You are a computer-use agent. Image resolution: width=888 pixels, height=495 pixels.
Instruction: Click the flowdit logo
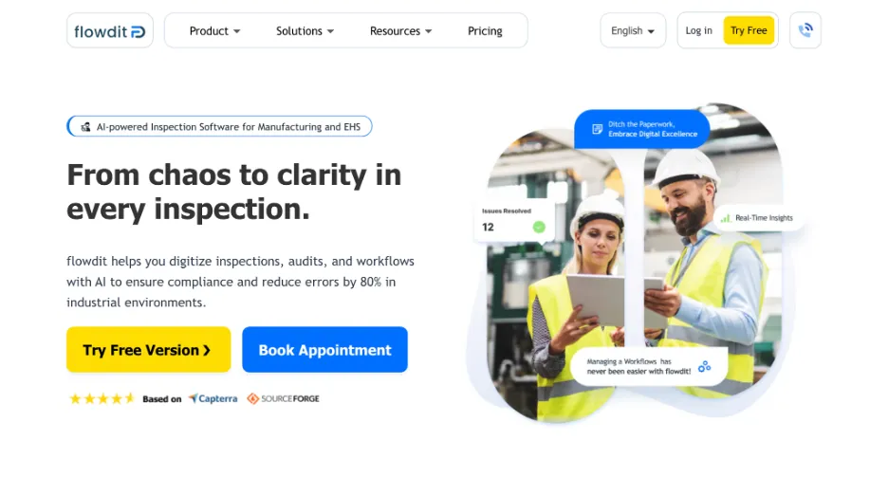click(x=109, y=31)
